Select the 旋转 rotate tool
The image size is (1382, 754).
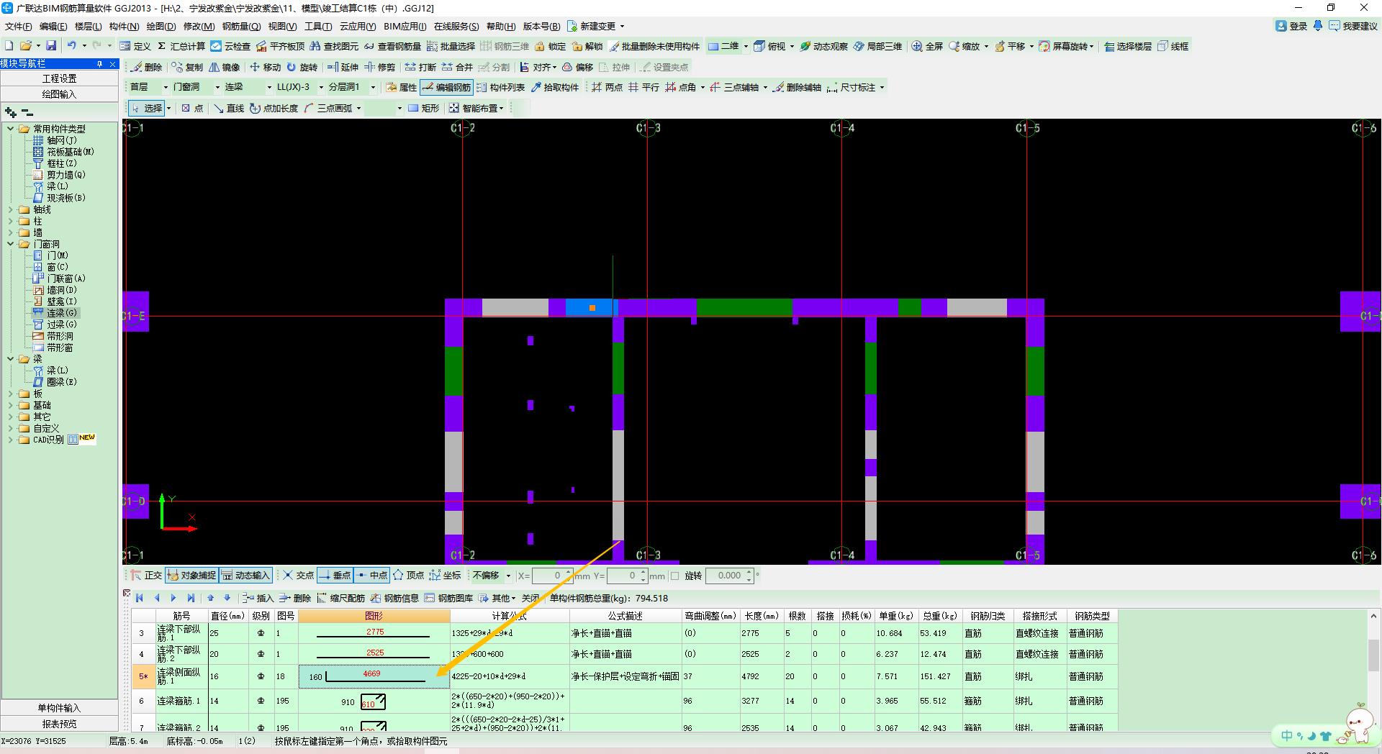(x=302, y=67)
